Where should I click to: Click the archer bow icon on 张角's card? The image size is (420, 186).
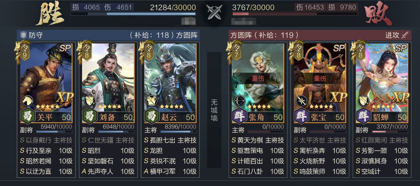(239, 101)
